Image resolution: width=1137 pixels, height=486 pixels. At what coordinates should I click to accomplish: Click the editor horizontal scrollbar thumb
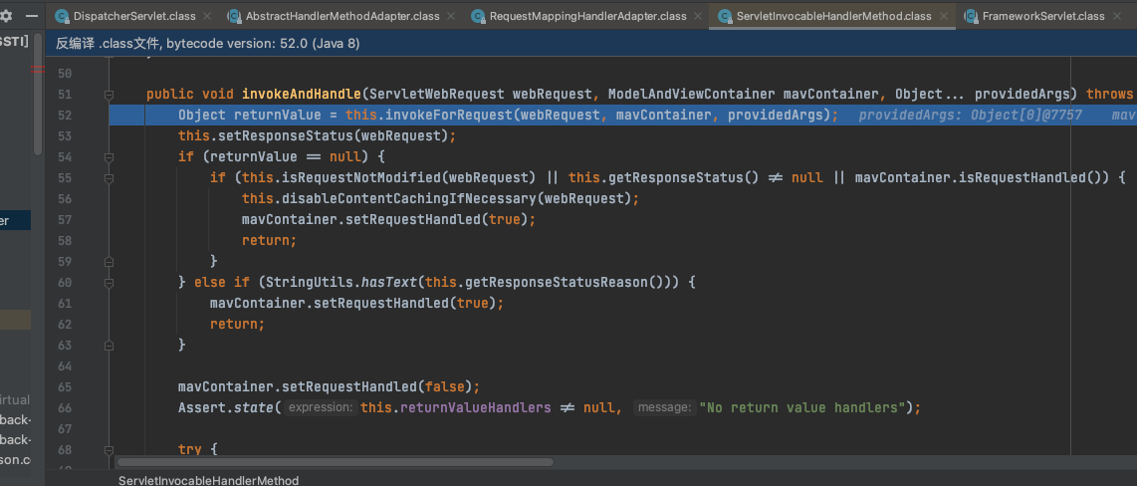(336, 462)
